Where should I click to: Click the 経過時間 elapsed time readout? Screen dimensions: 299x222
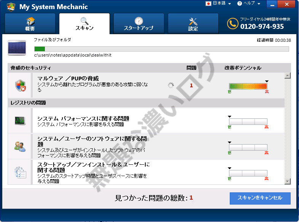(274, 40)
